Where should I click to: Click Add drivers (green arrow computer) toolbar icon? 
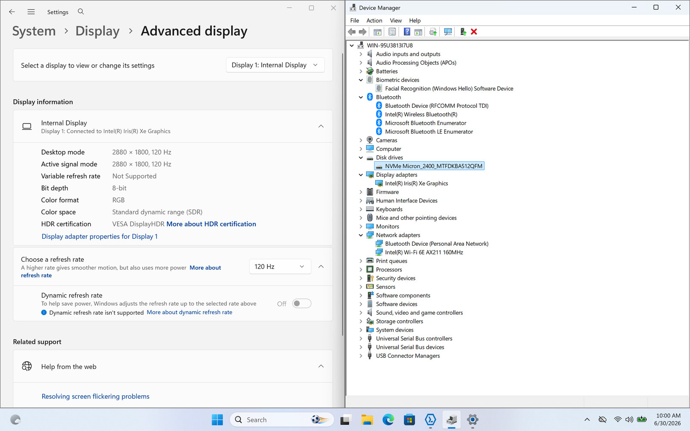463,32
